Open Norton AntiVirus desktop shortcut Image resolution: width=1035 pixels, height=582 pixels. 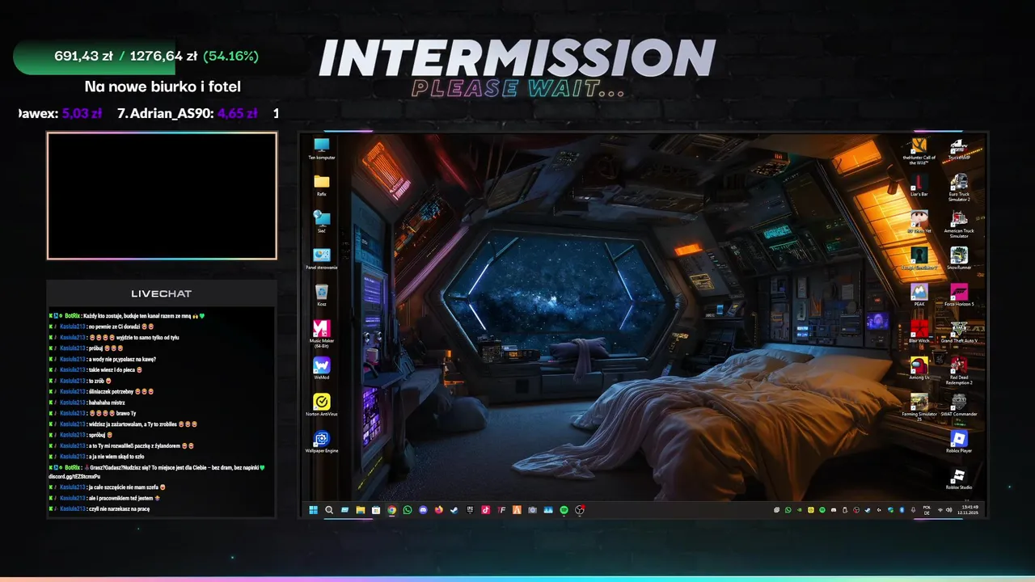pyautogui.click(x=321, y=405)
